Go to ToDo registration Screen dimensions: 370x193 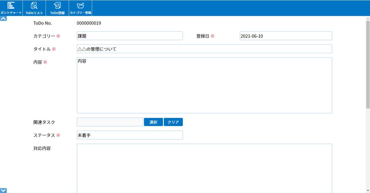(57, 8)
